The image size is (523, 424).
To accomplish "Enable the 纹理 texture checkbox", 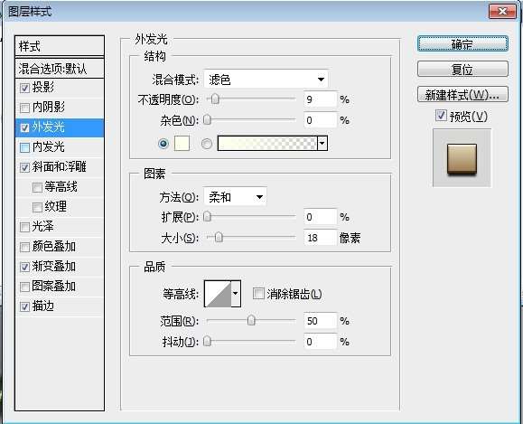I will click(x=37, y=207).
